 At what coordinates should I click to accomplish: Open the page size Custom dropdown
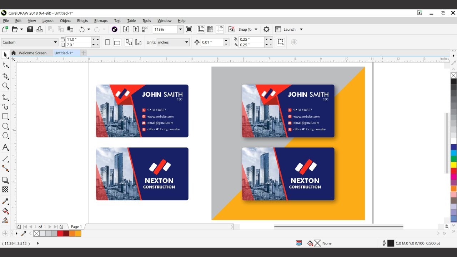coord(55,42)
